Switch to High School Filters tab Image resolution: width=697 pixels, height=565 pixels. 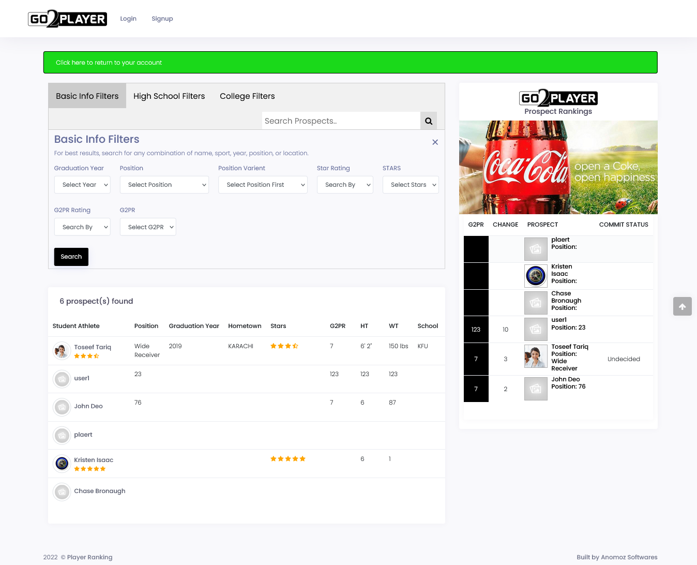[169, 96]
